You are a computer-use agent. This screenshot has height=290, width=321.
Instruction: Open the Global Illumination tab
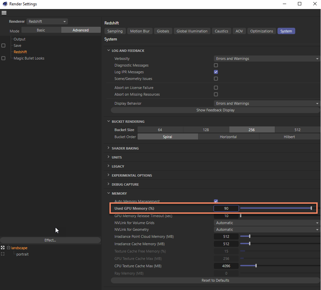click(x=192, y=31)
